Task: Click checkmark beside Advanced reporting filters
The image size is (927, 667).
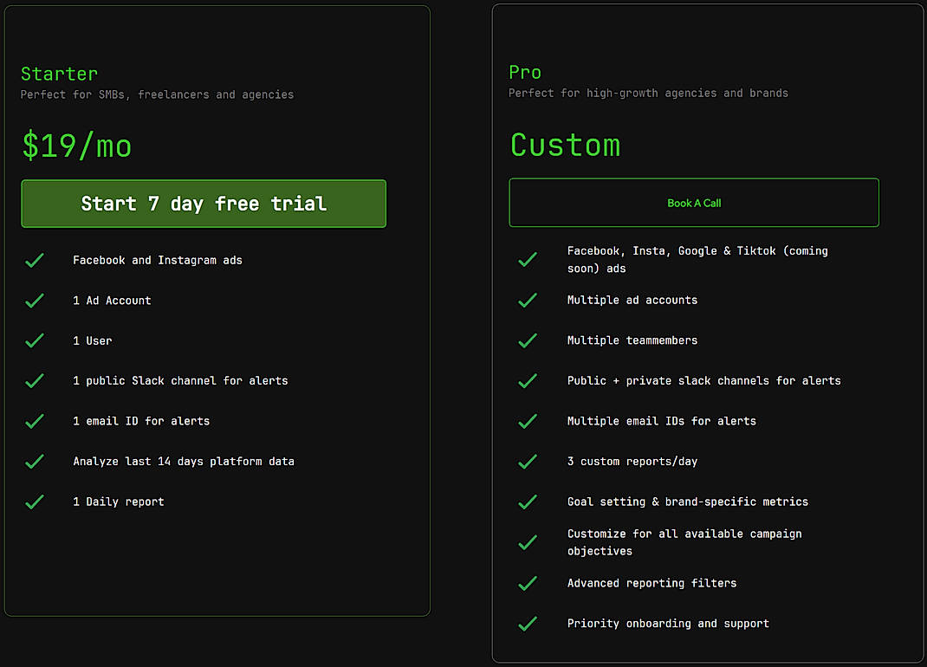Action: coord(528,583)
